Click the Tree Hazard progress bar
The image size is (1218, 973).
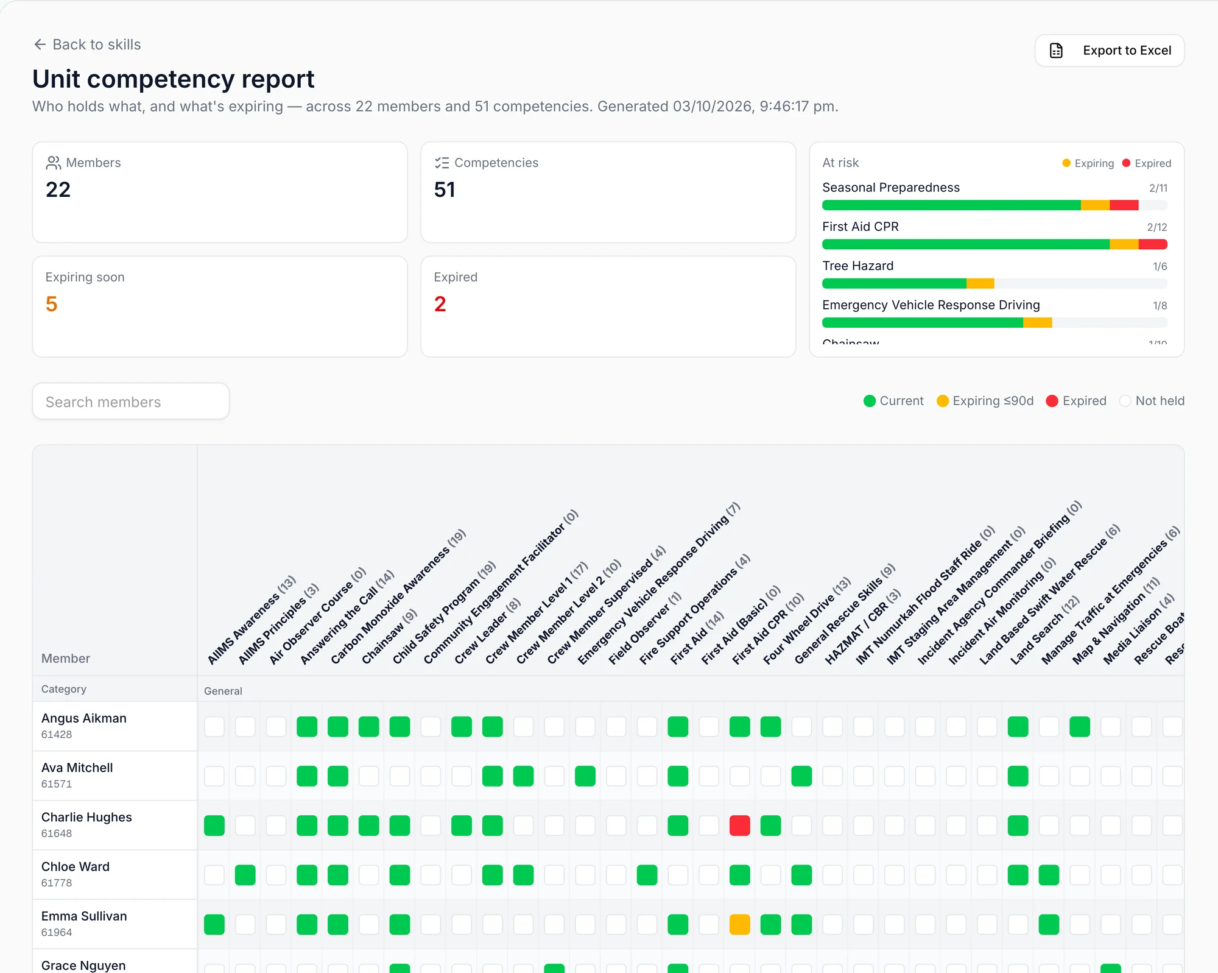point(994,283)
